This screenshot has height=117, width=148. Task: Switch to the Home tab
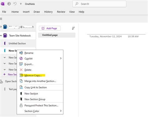15,12
